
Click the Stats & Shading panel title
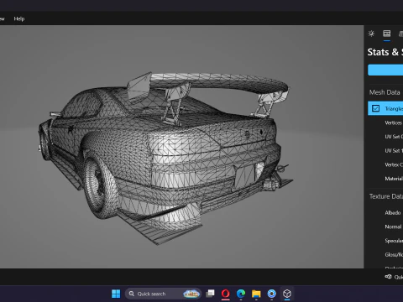pos(385,52)
